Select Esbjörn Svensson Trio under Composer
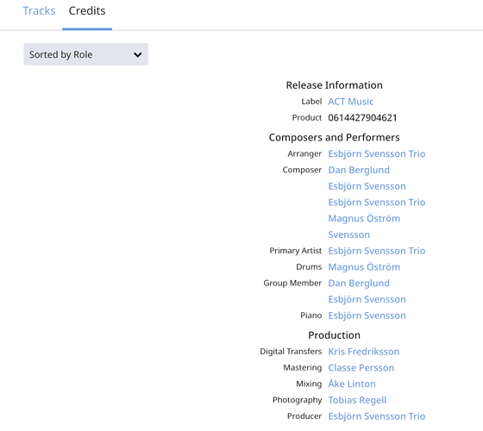 376,203
